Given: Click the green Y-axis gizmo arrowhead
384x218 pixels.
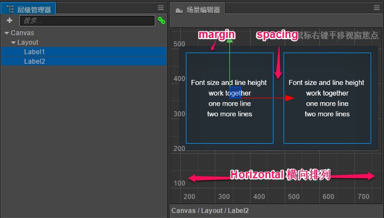Looking at the screenshot, I should pos(229,40).
